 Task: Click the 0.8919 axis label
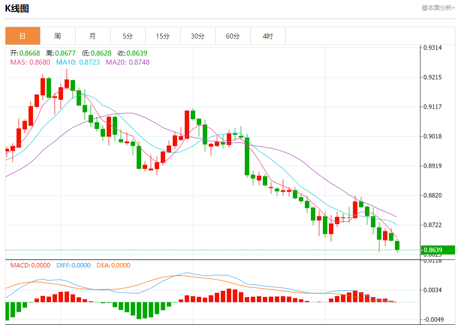coord(432,166)
